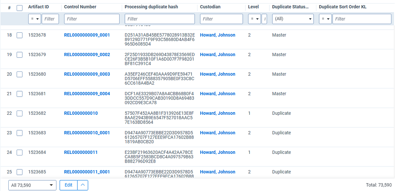The height and width of the screenshot is (191, 395).
Task: Click Artifact ID cell 1523684
Action: (37, 152)
